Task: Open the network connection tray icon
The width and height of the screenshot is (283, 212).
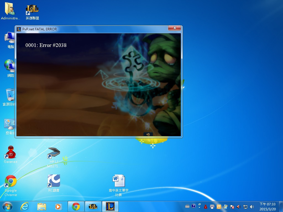Action: pyautogui.click(x=245, y=206)
